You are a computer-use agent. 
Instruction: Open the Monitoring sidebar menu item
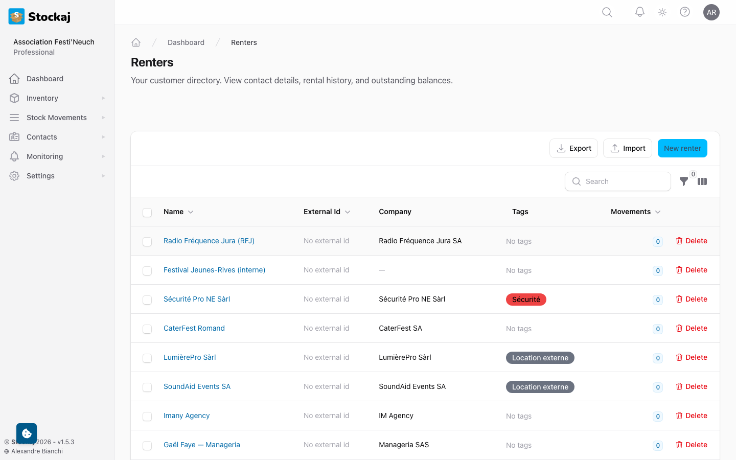click(57, 156)
